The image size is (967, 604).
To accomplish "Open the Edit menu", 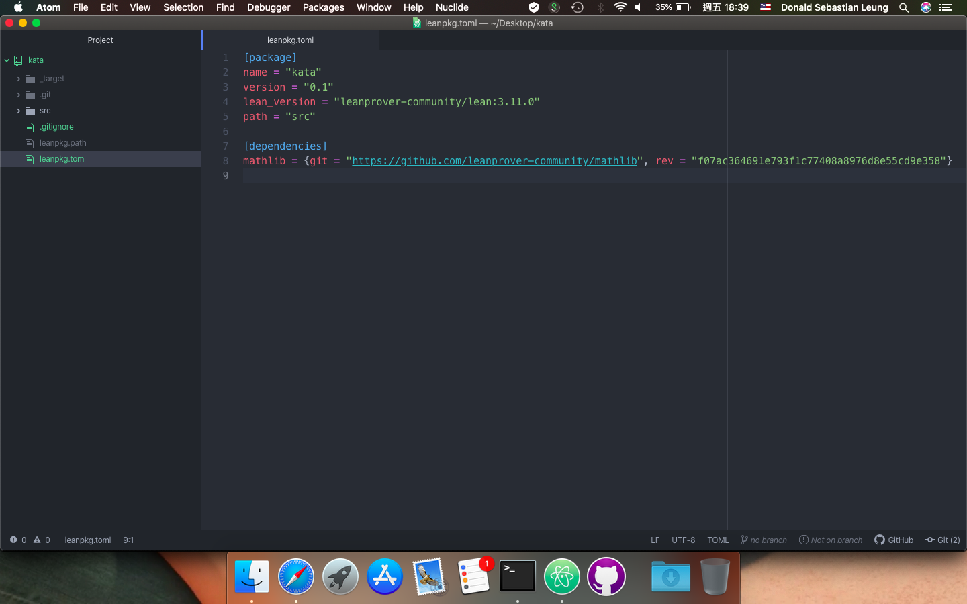I will click(x=109, y=7).
